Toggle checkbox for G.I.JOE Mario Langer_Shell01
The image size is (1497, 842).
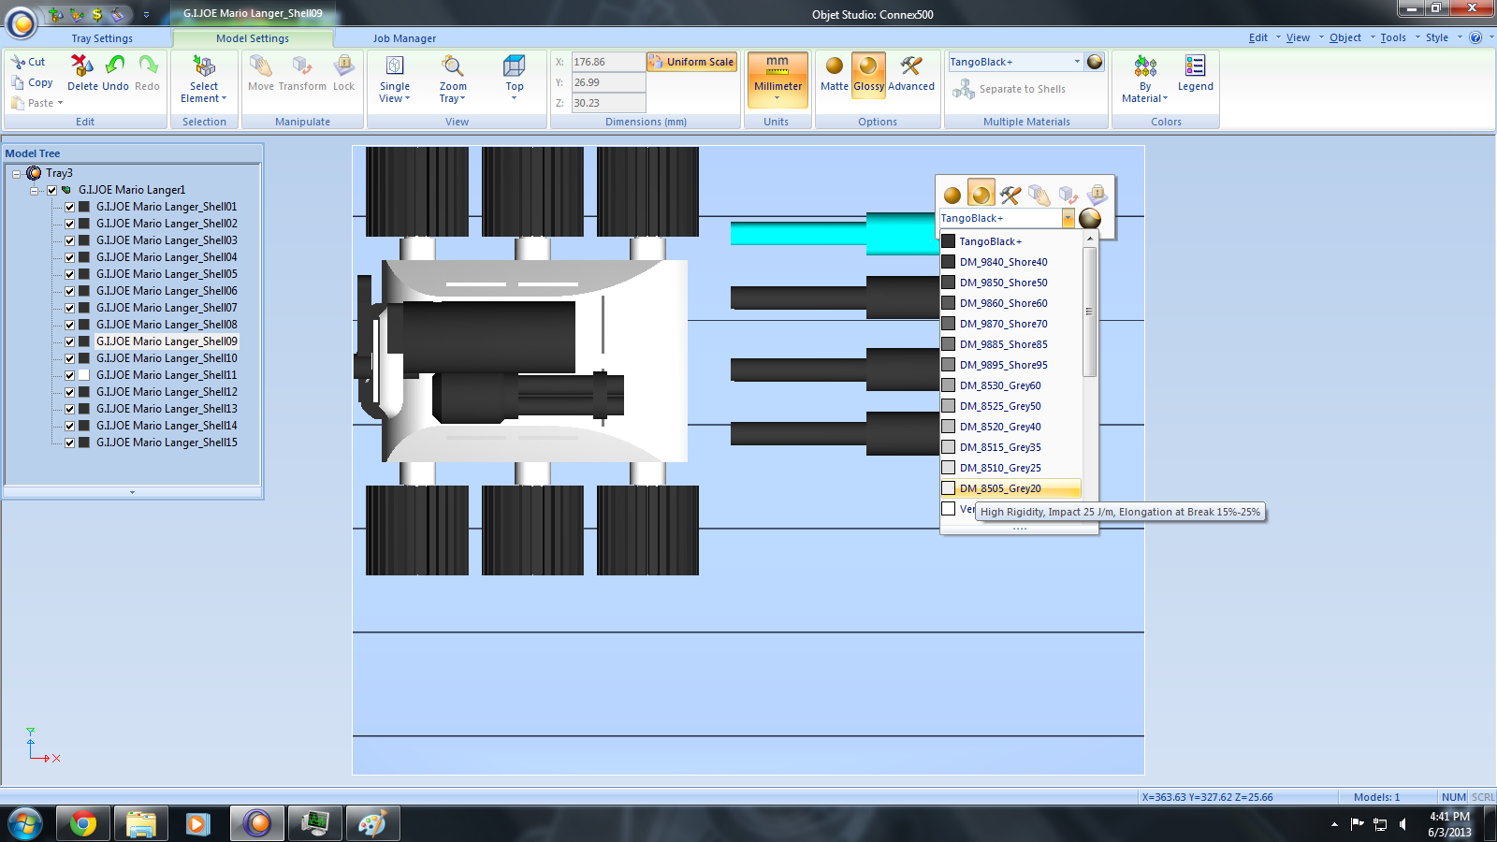(69, 207)
